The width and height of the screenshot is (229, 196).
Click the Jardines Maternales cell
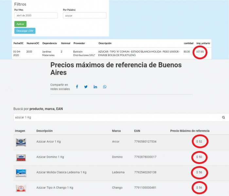48,53
